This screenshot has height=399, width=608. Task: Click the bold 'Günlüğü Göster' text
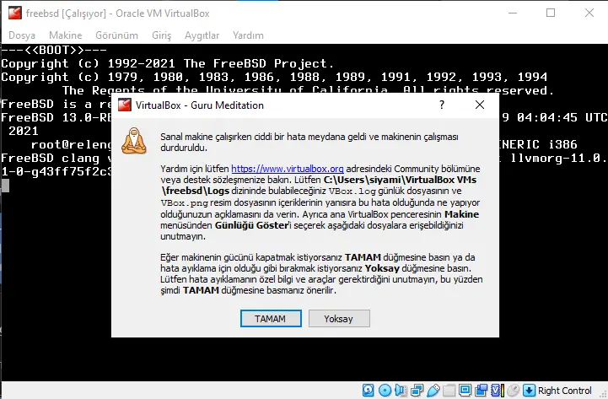pyautogui.click(x=251, y=225)
